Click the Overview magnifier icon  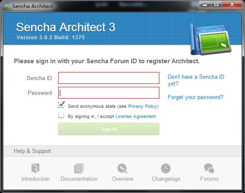click(122, 168)
